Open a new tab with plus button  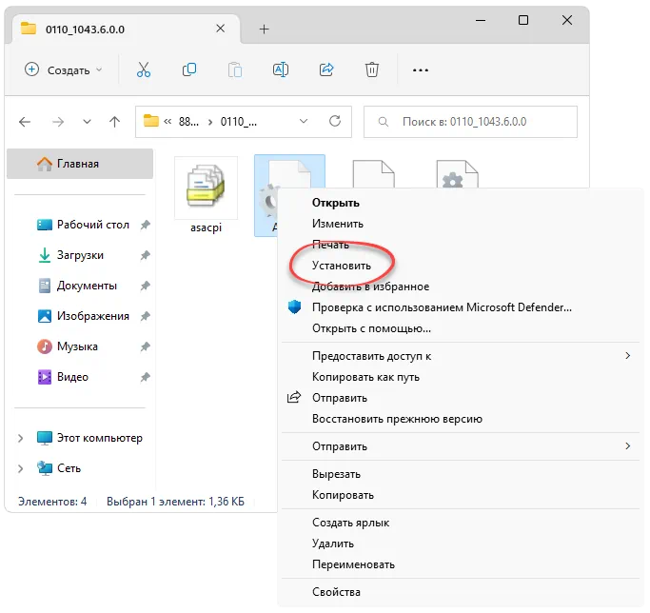(x=264, y=30)
